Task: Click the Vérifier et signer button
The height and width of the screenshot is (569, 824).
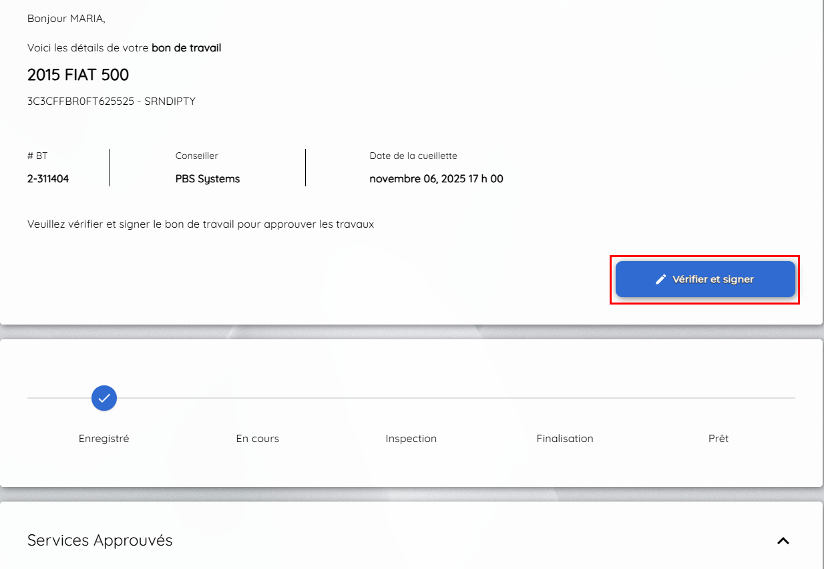Action: tap(705, 279)
